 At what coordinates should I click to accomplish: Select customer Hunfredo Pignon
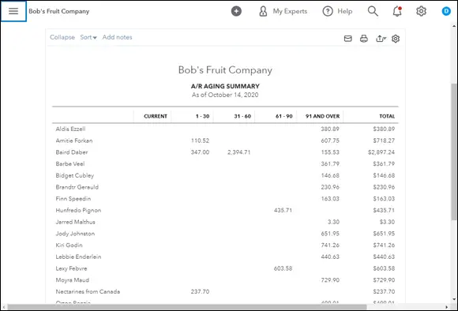[x=78, y=211]
